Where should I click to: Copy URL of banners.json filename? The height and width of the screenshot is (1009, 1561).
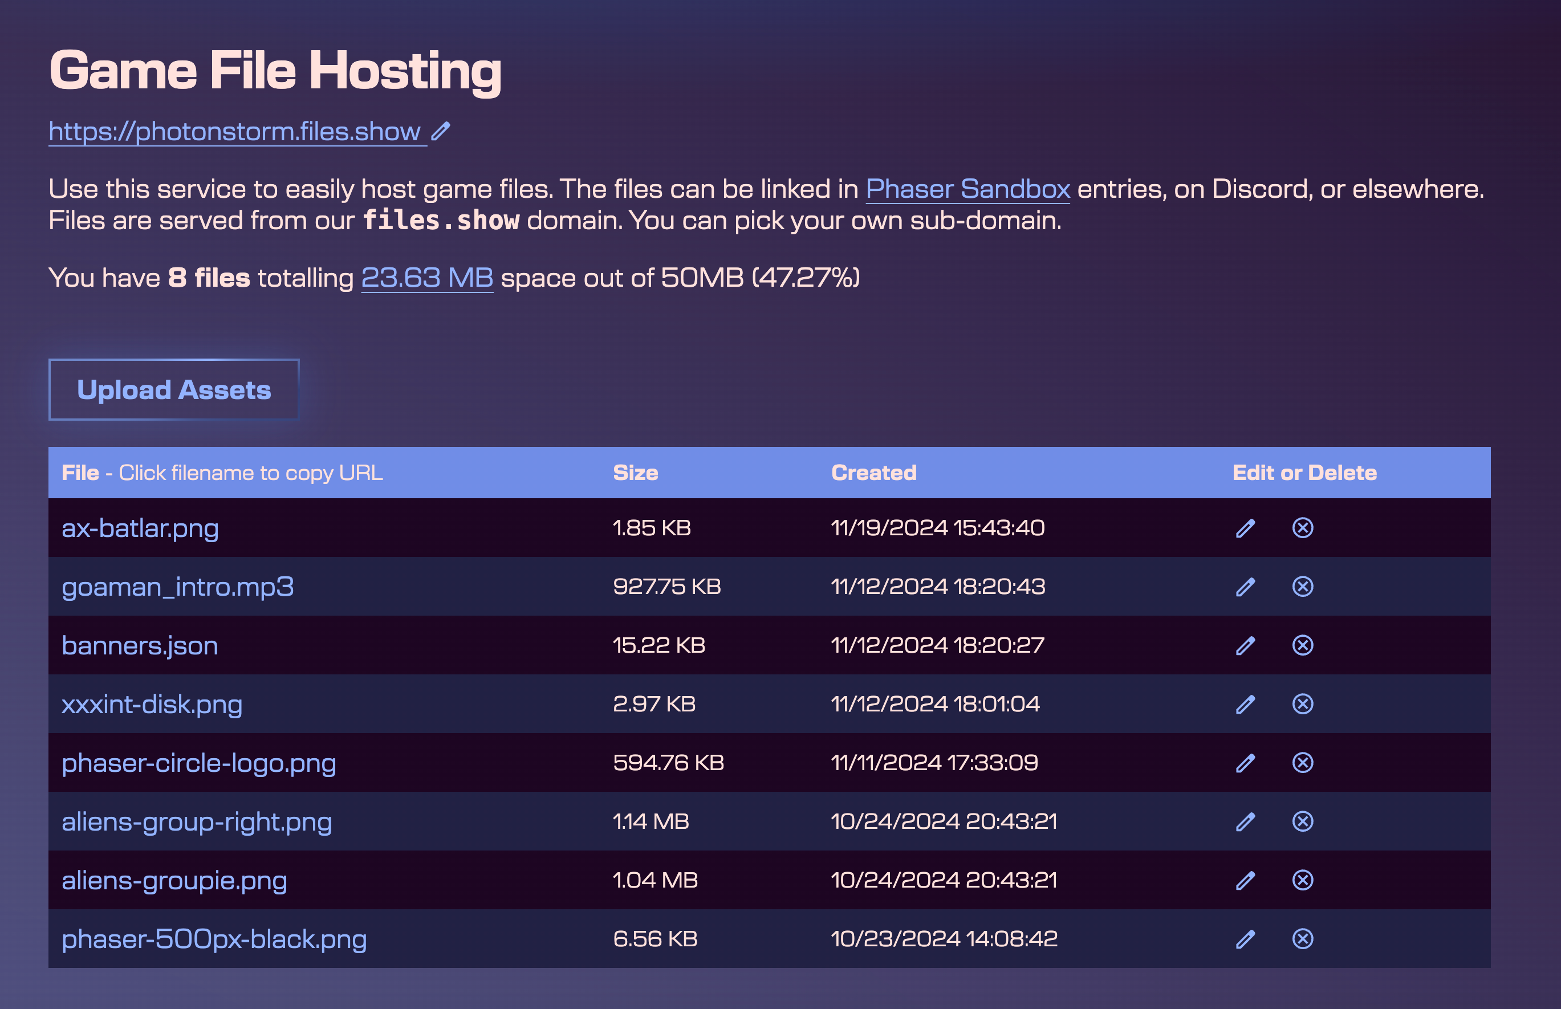[140, 645]
